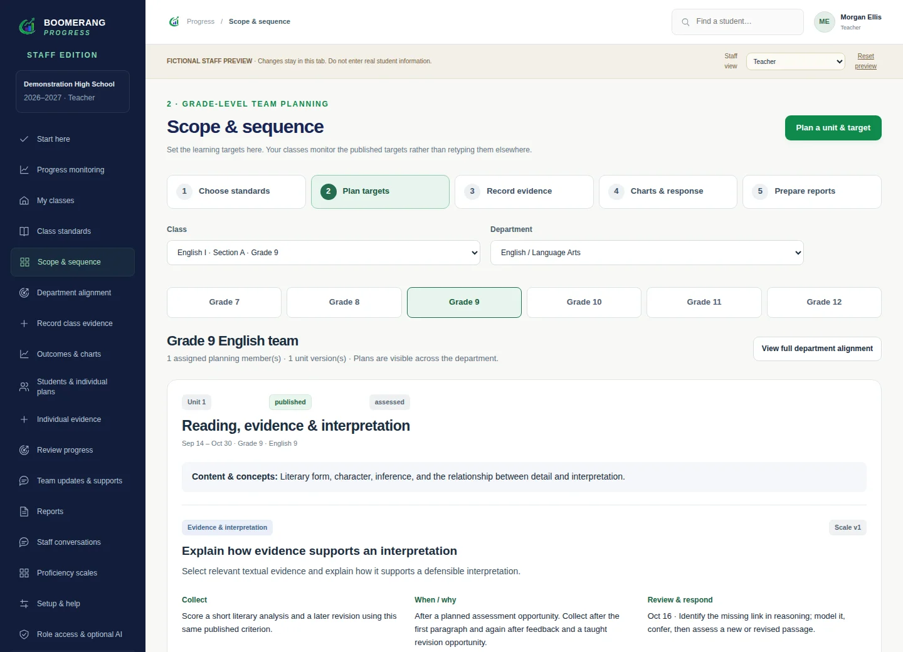Click the Reports document icon
The height and width of the screenshot is (652, 903).
[x=24, y=512]
